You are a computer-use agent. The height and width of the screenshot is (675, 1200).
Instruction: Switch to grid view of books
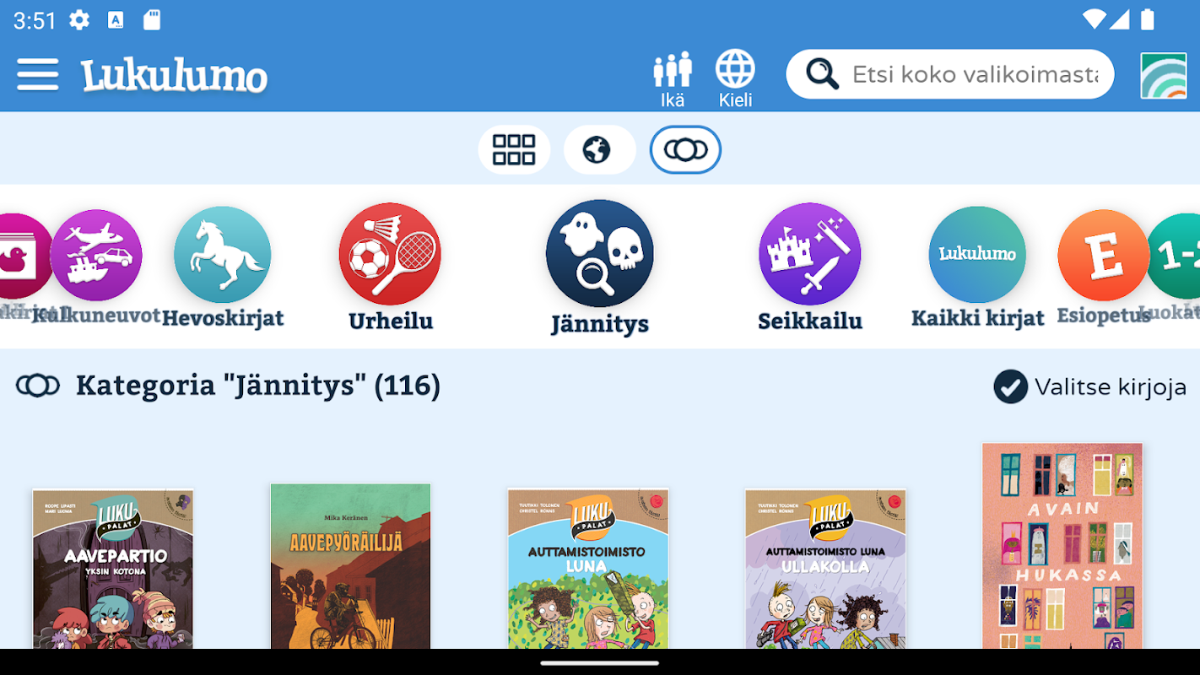(x=514, y=149)
